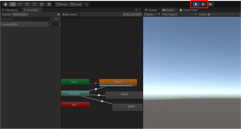Open Free Aspect dropdown

tap(179, 14)
